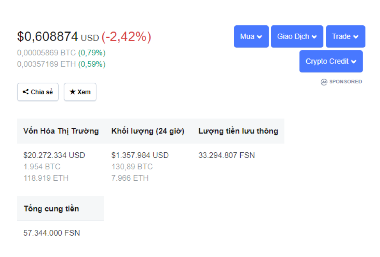Click the 130,89 BTC volume value
The width and height of the screenshot is (380, 257).
[x=132, y=167]
